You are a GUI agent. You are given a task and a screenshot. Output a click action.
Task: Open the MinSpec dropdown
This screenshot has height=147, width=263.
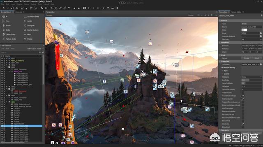pos(251,39)
